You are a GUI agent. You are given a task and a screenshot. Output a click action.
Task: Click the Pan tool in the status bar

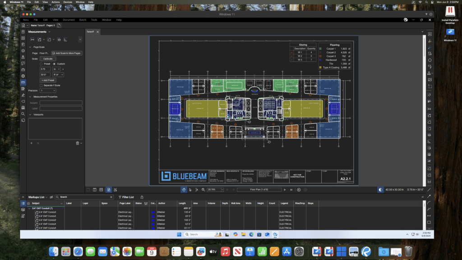tap(184, 190)
